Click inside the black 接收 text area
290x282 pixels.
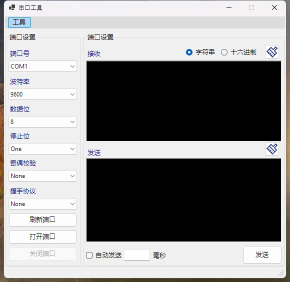(x=183, y=101)
